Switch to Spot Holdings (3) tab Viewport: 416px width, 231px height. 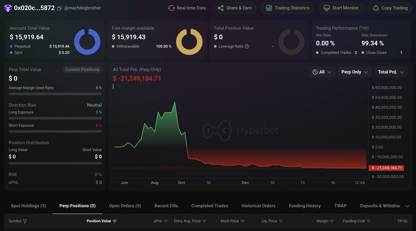28,206
